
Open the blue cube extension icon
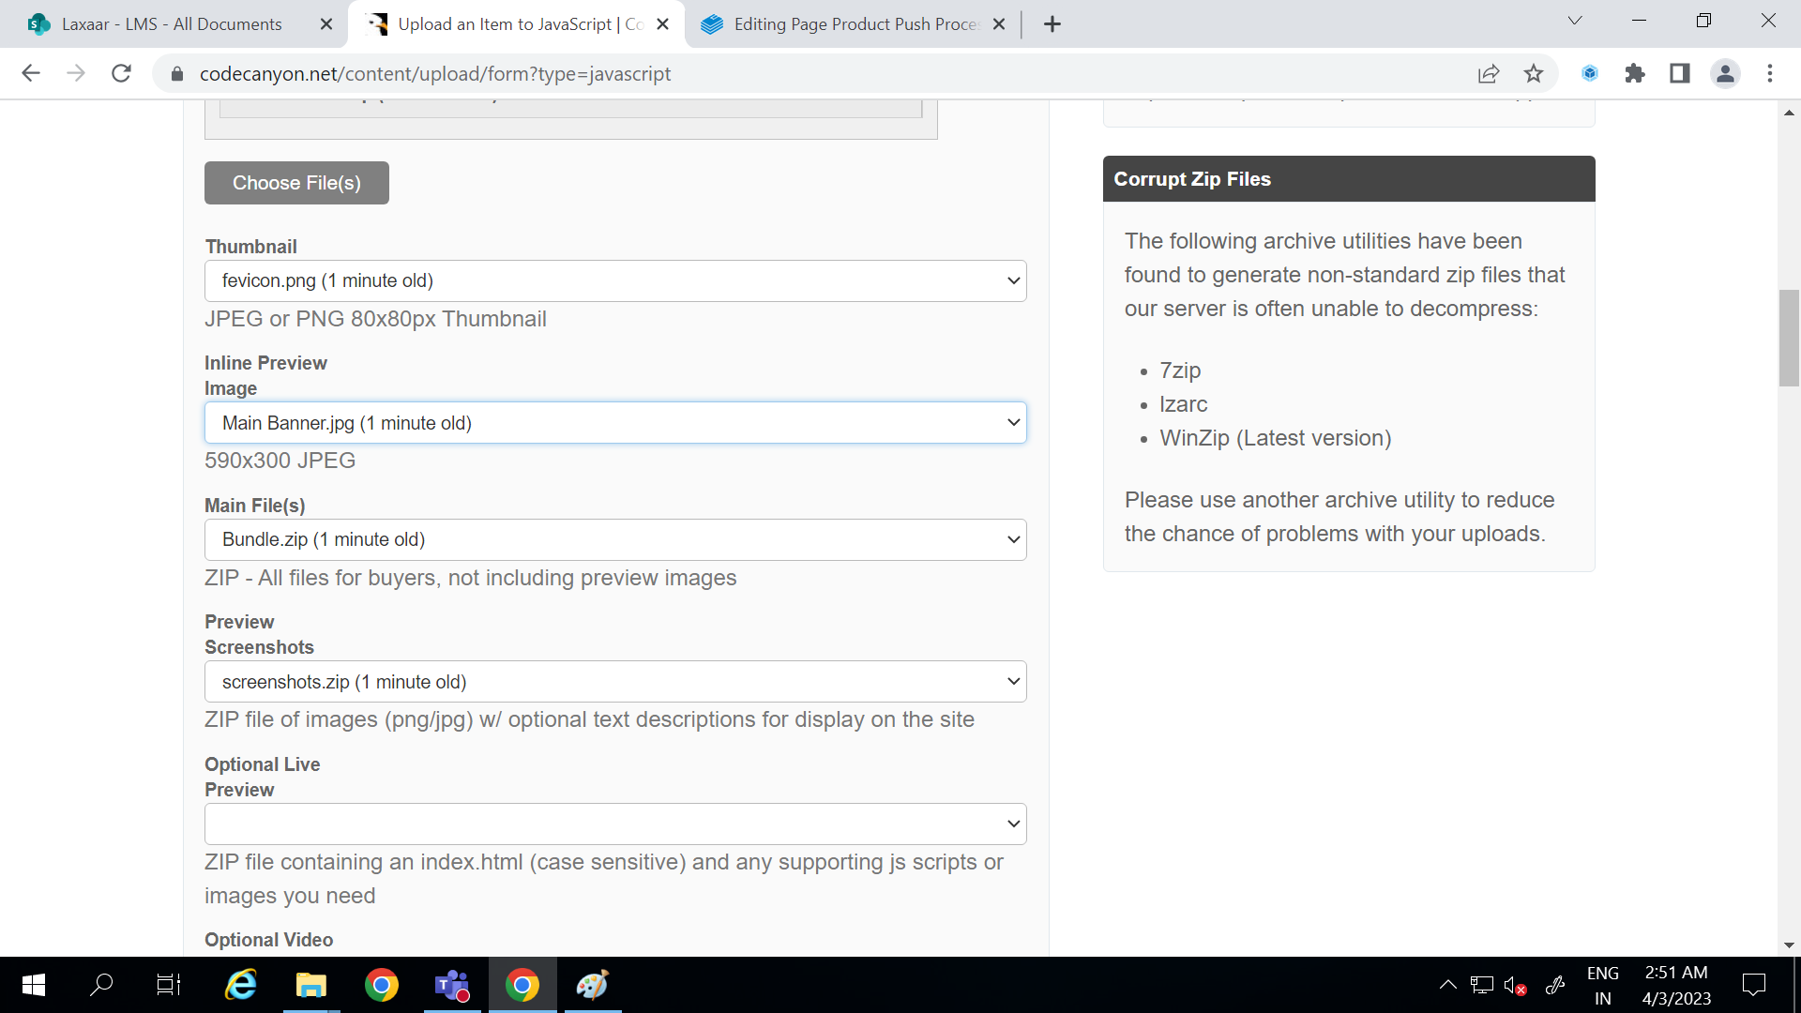coord(1590,73)
